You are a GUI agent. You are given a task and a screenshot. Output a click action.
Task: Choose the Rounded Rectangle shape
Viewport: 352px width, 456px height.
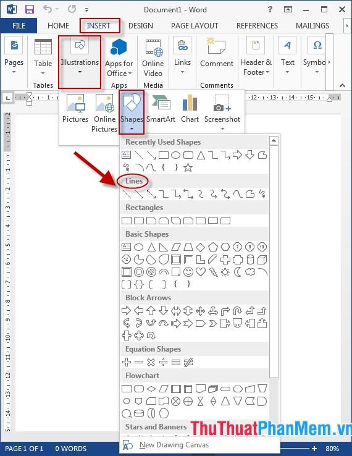tap(139, 221)
